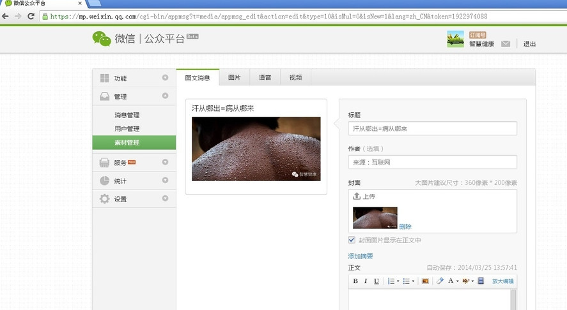Image resolution: width=567 pixels, height=310 pixels.
Task: Insert a numbered list
Action: (x=391, y=281)
